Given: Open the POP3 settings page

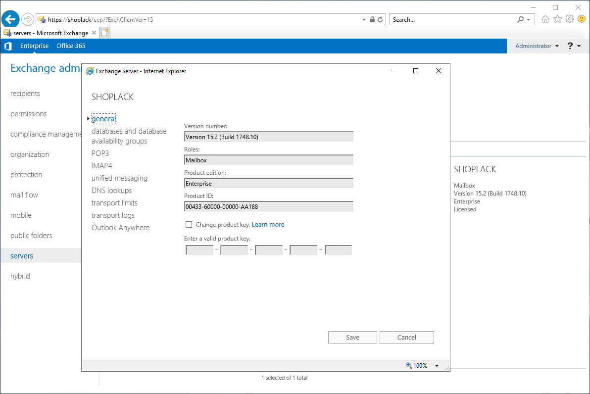Looking at the screenshot, I should point(100,153).
